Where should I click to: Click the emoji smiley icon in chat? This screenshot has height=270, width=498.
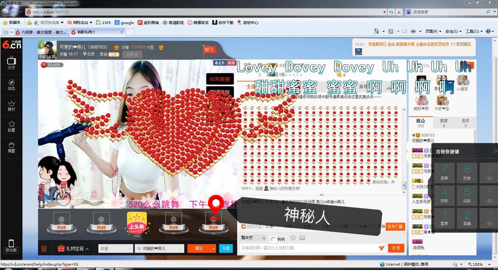click(x=293, y=238)
